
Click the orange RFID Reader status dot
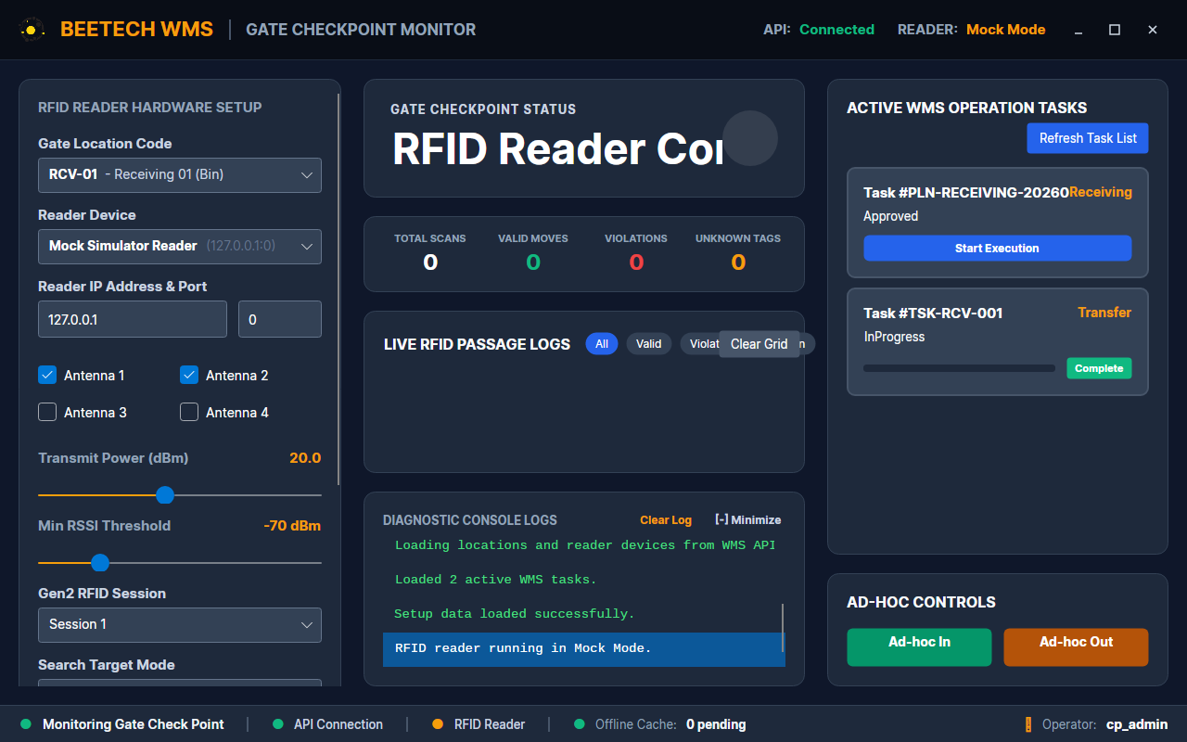coord(438,724)
